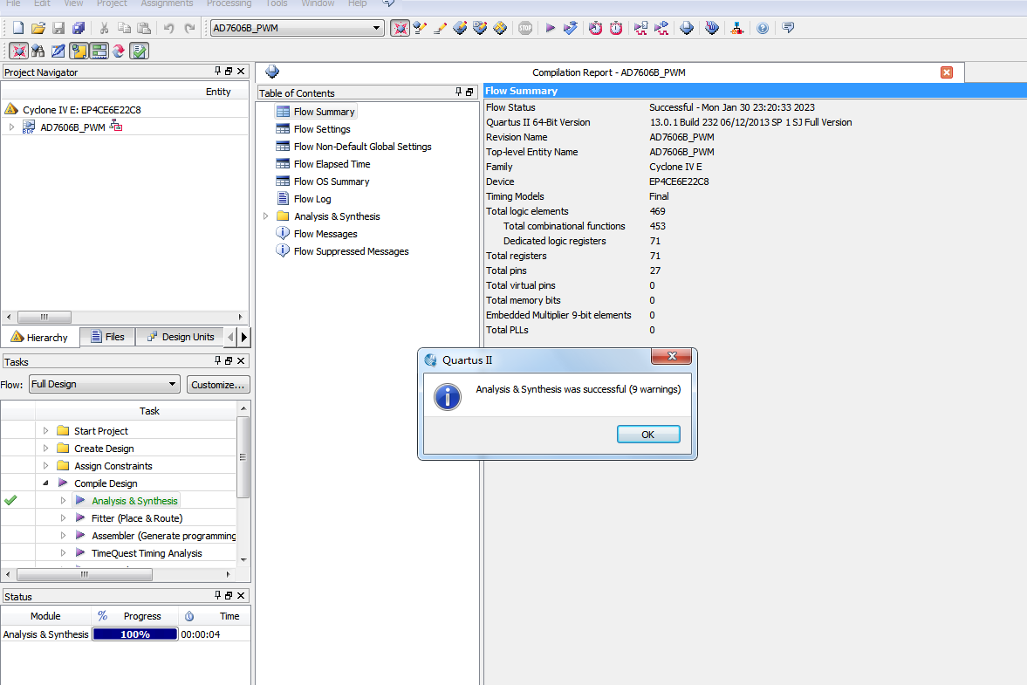Click the Undo arrow icon
The width and height of the screenshot is (1027, 685).
pos(169,28)
